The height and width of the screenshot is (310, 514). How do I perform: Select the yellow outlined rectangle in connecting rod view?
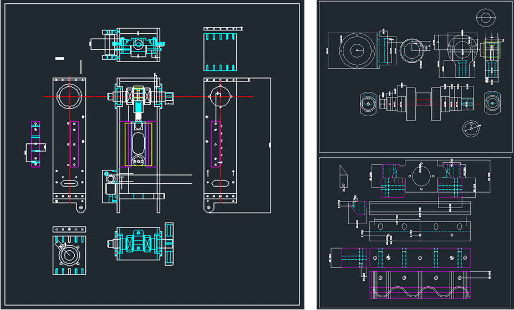click(491, 50)
